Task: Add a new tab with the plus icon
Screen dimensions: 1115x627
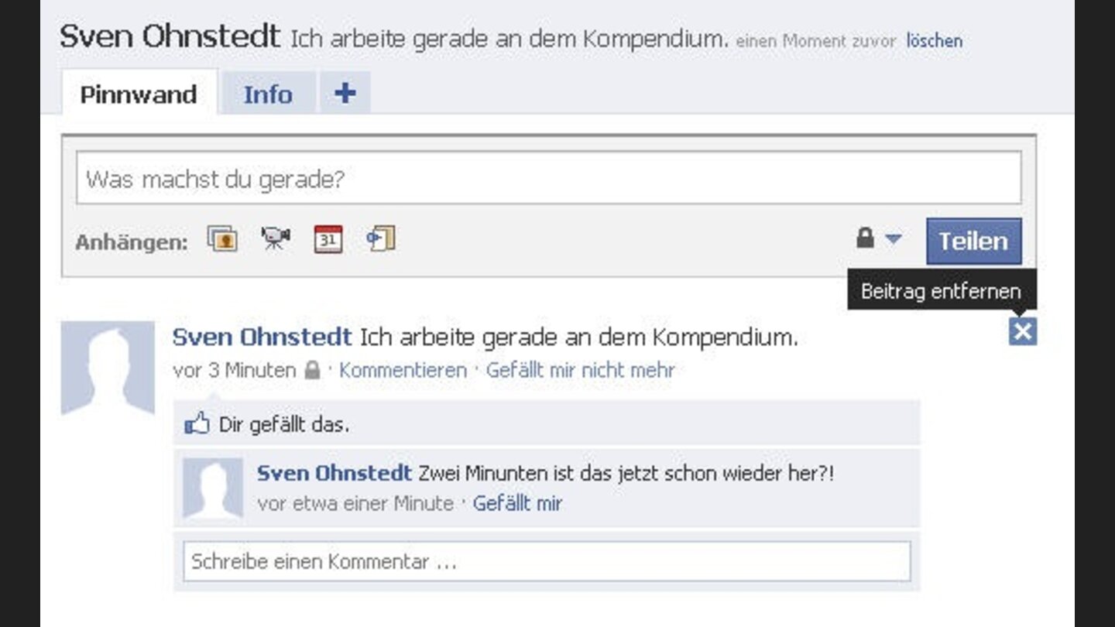Action: coord(344,92)
